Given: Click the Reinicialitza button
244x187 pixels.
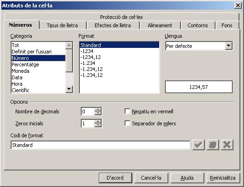Looking at the screenshot, I should click(223, 178).
